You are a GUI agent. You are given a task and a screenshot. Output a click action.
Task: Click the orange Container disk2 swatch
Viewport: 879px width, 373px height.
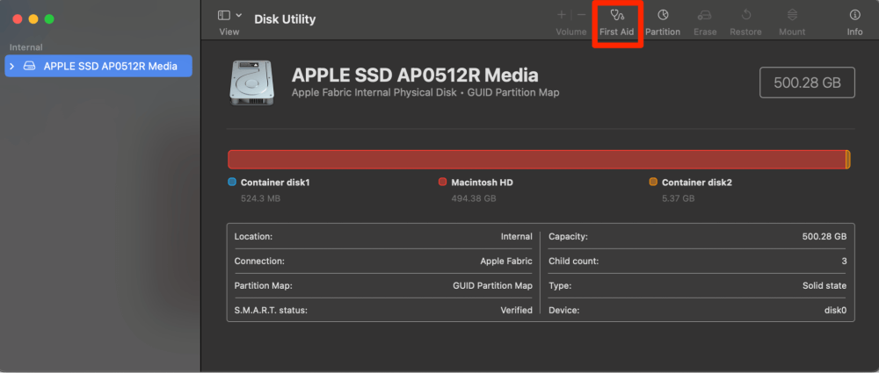pos(653,183)
